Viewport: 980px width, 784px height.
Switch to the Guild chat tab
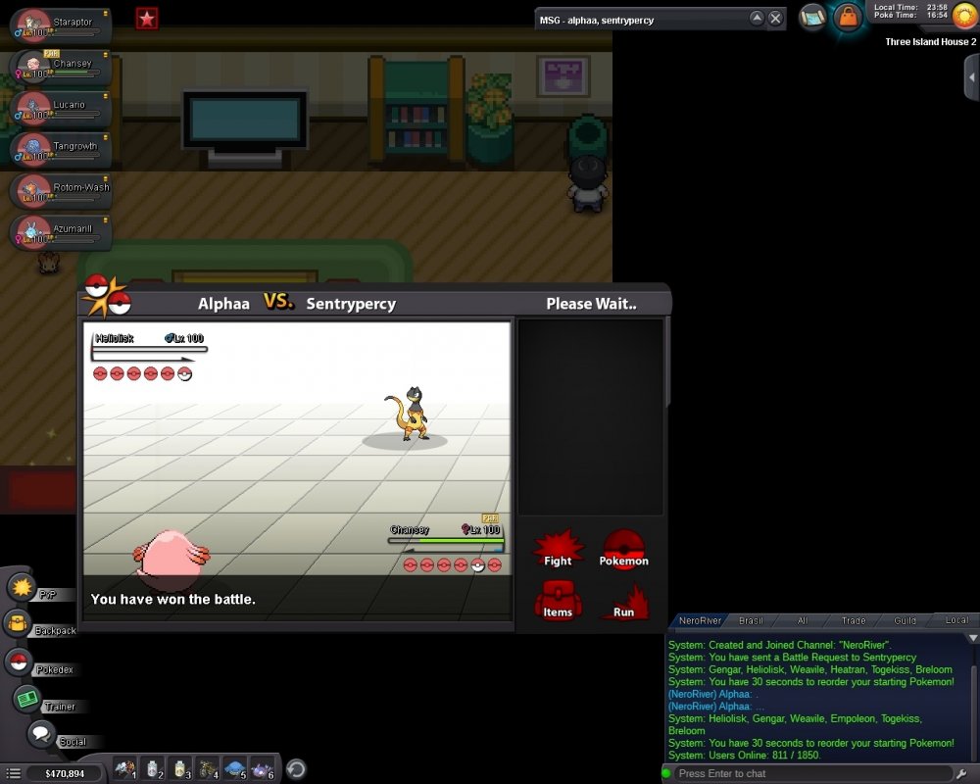pos(905,620)
